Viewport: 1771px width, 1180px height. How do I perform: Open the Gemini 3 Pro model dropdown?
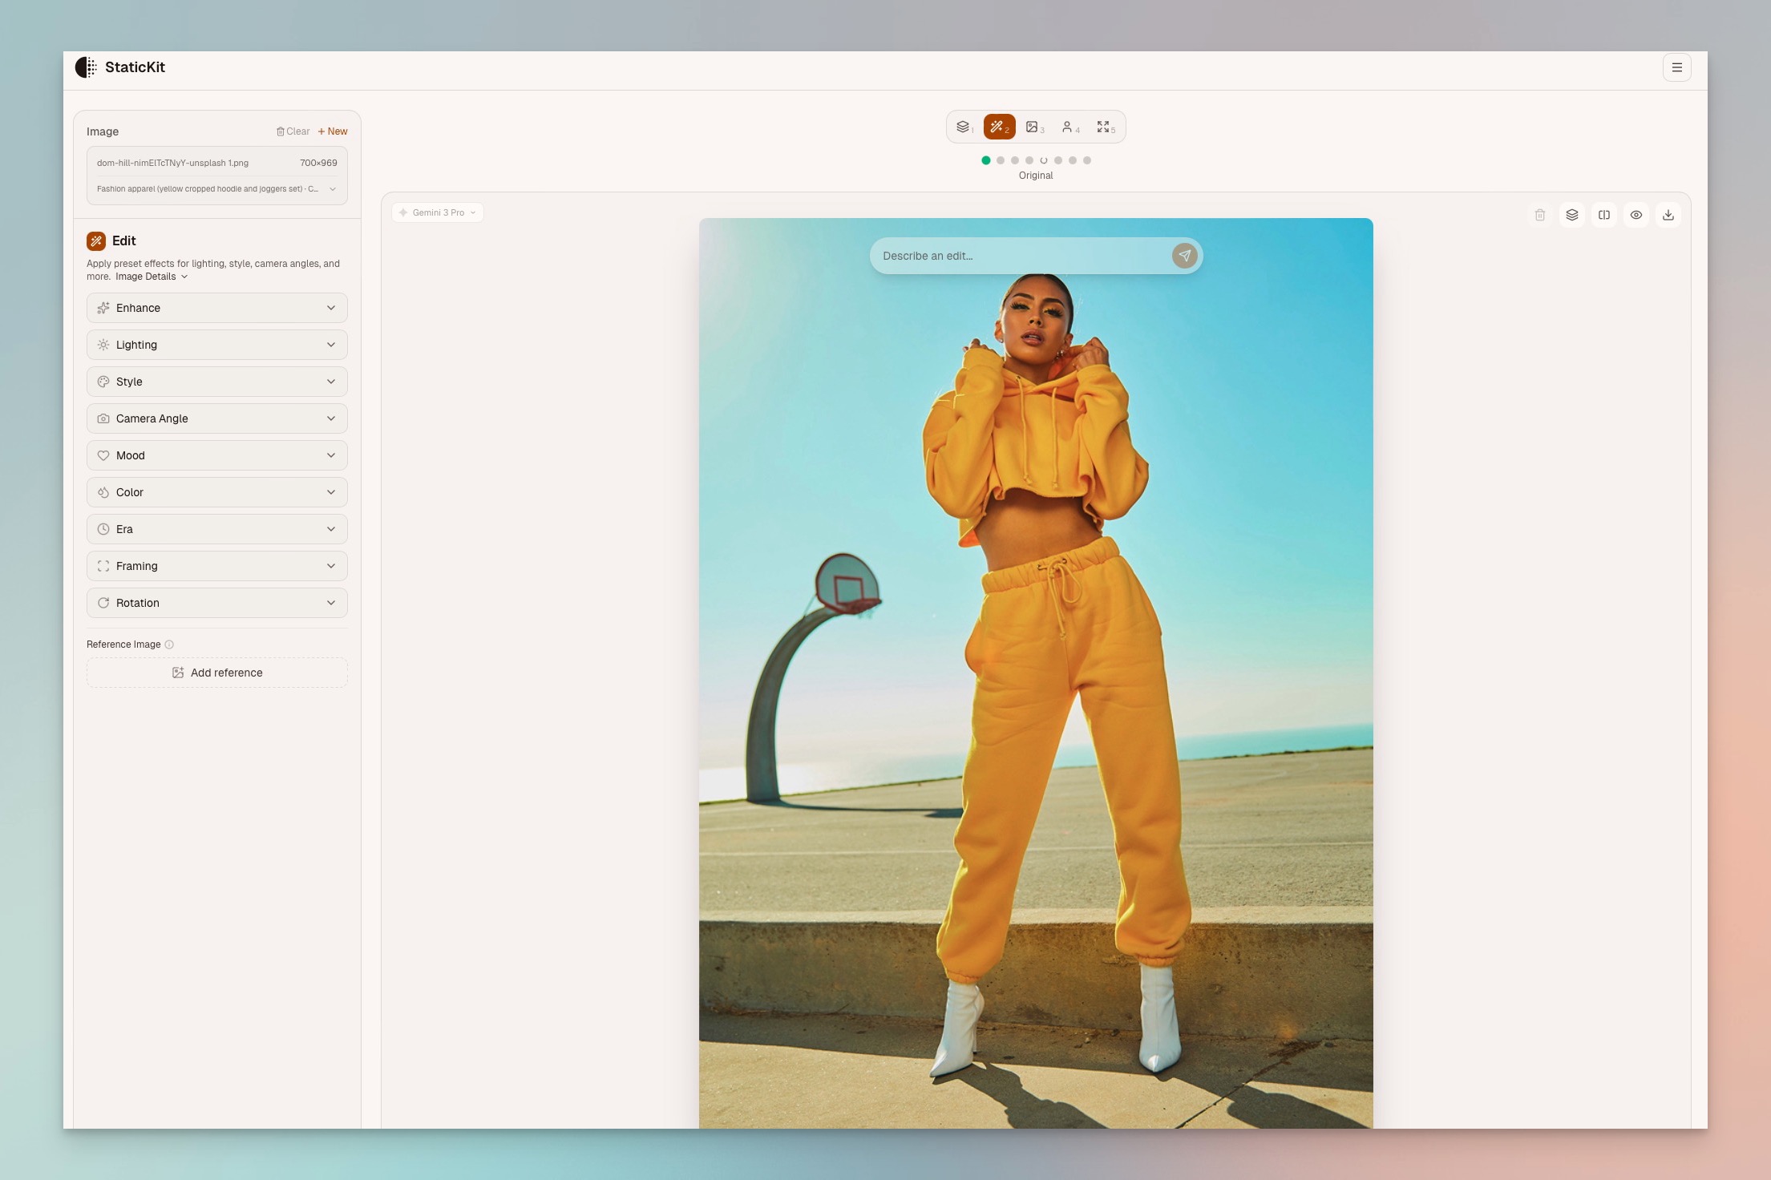click(x=438, y=212)
